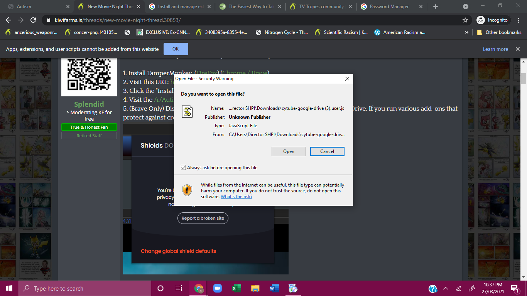Viewport: 527px width, 296px height.
Task: Open Excel from the taskbar
Action: (x=236, y=288)
